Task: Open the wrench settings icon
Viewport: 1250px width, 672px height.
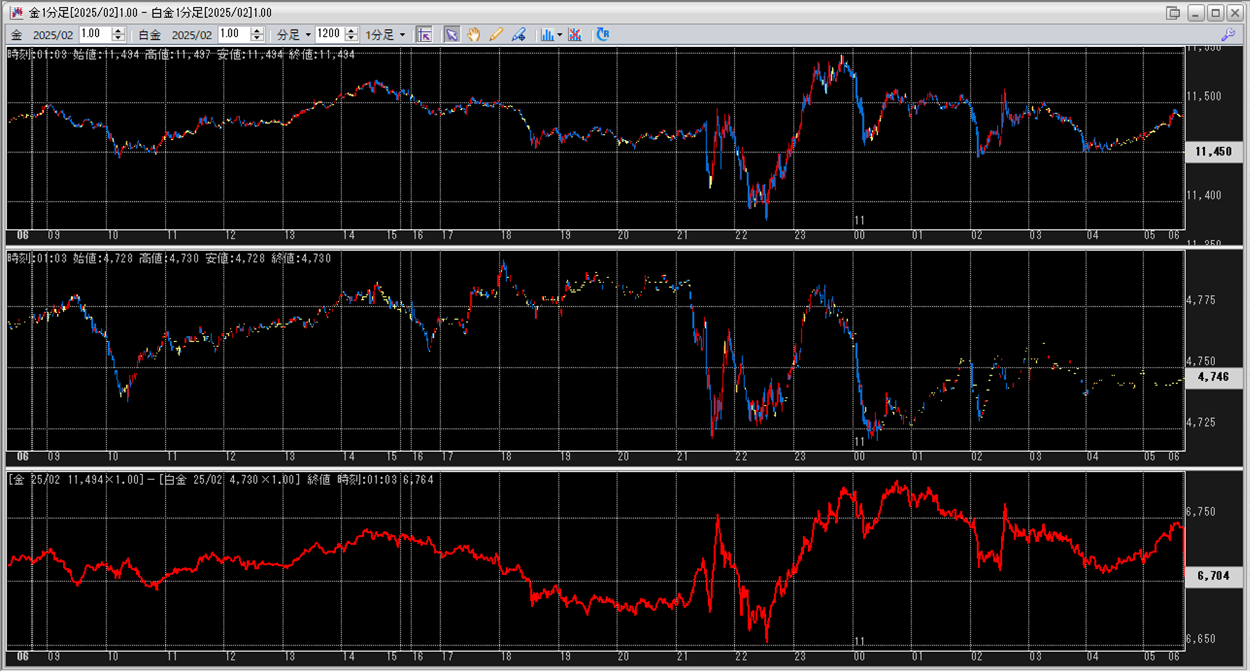Action: pos(1228,35)
